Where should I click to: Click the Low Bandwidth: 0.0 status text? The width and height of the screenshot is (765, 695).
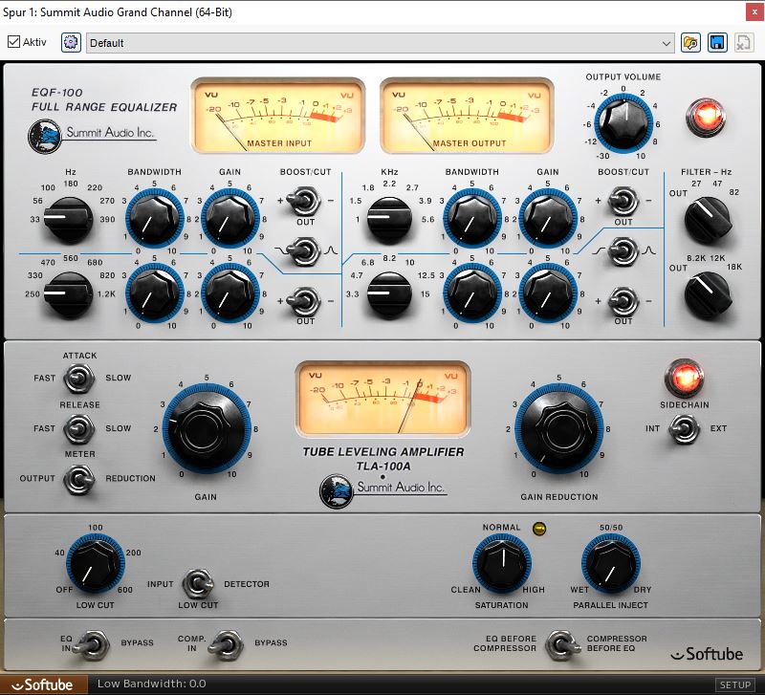point(152,684)
